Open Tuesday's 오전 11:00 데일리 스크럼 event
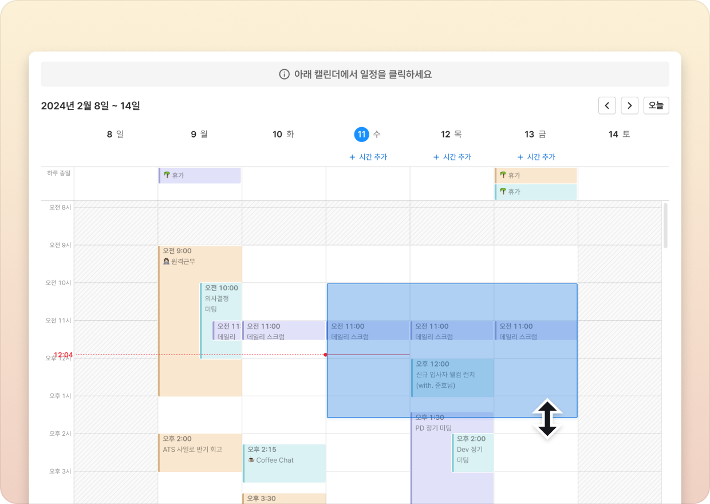 click(x=284, y=331)
